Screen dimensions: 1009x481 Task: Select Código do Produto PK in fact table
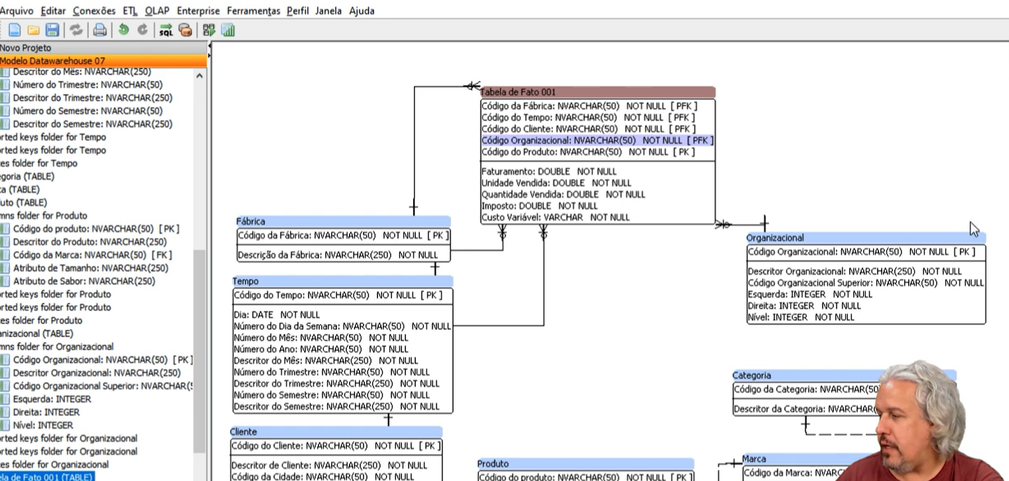coord(588,152)
